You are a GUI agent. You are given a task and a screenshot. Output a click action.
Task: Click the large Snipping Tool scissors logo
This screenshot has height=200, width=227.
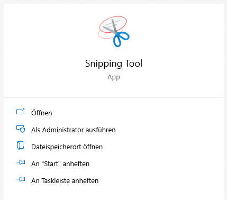click(114, 32)
